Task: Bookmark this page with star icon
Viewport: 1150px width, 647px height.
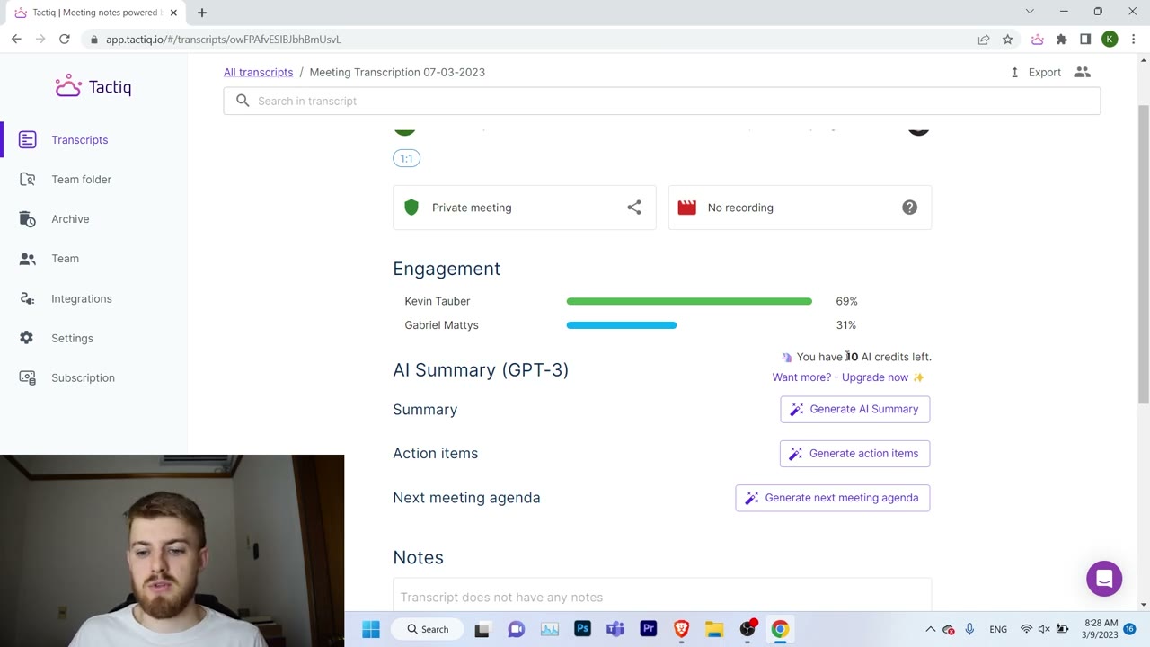Action: tap(1008, 40)
